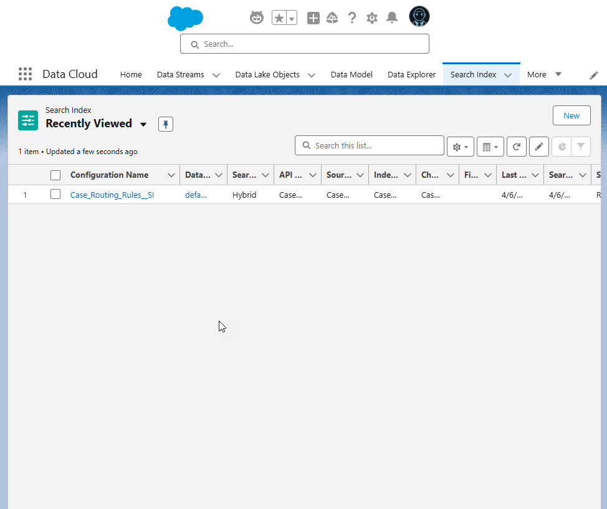The height and width of the screenshot is (509, 607).
Task: Open the defa... data space link
Action: click(x=196, y=195)
